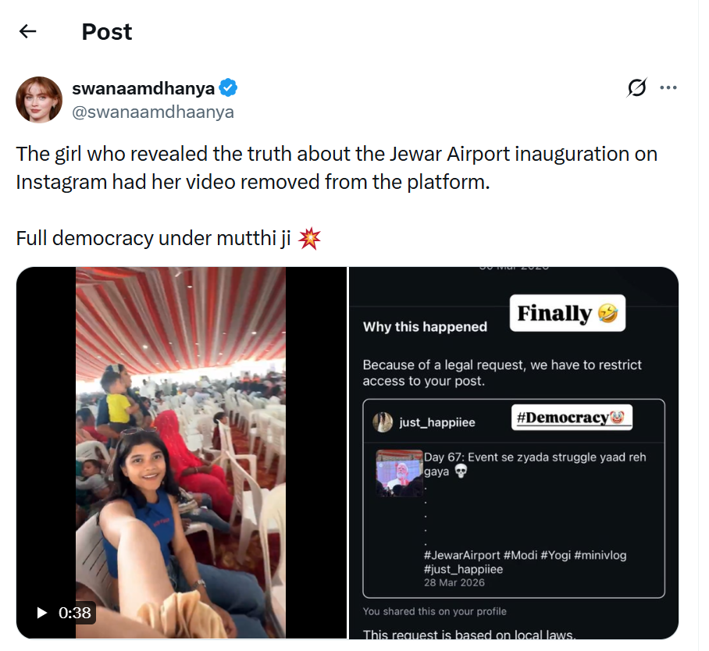Click the just_happiiee avatar in screenshot
The width and height of the screenshot is (709, 651).
click(x=383, y=422)
